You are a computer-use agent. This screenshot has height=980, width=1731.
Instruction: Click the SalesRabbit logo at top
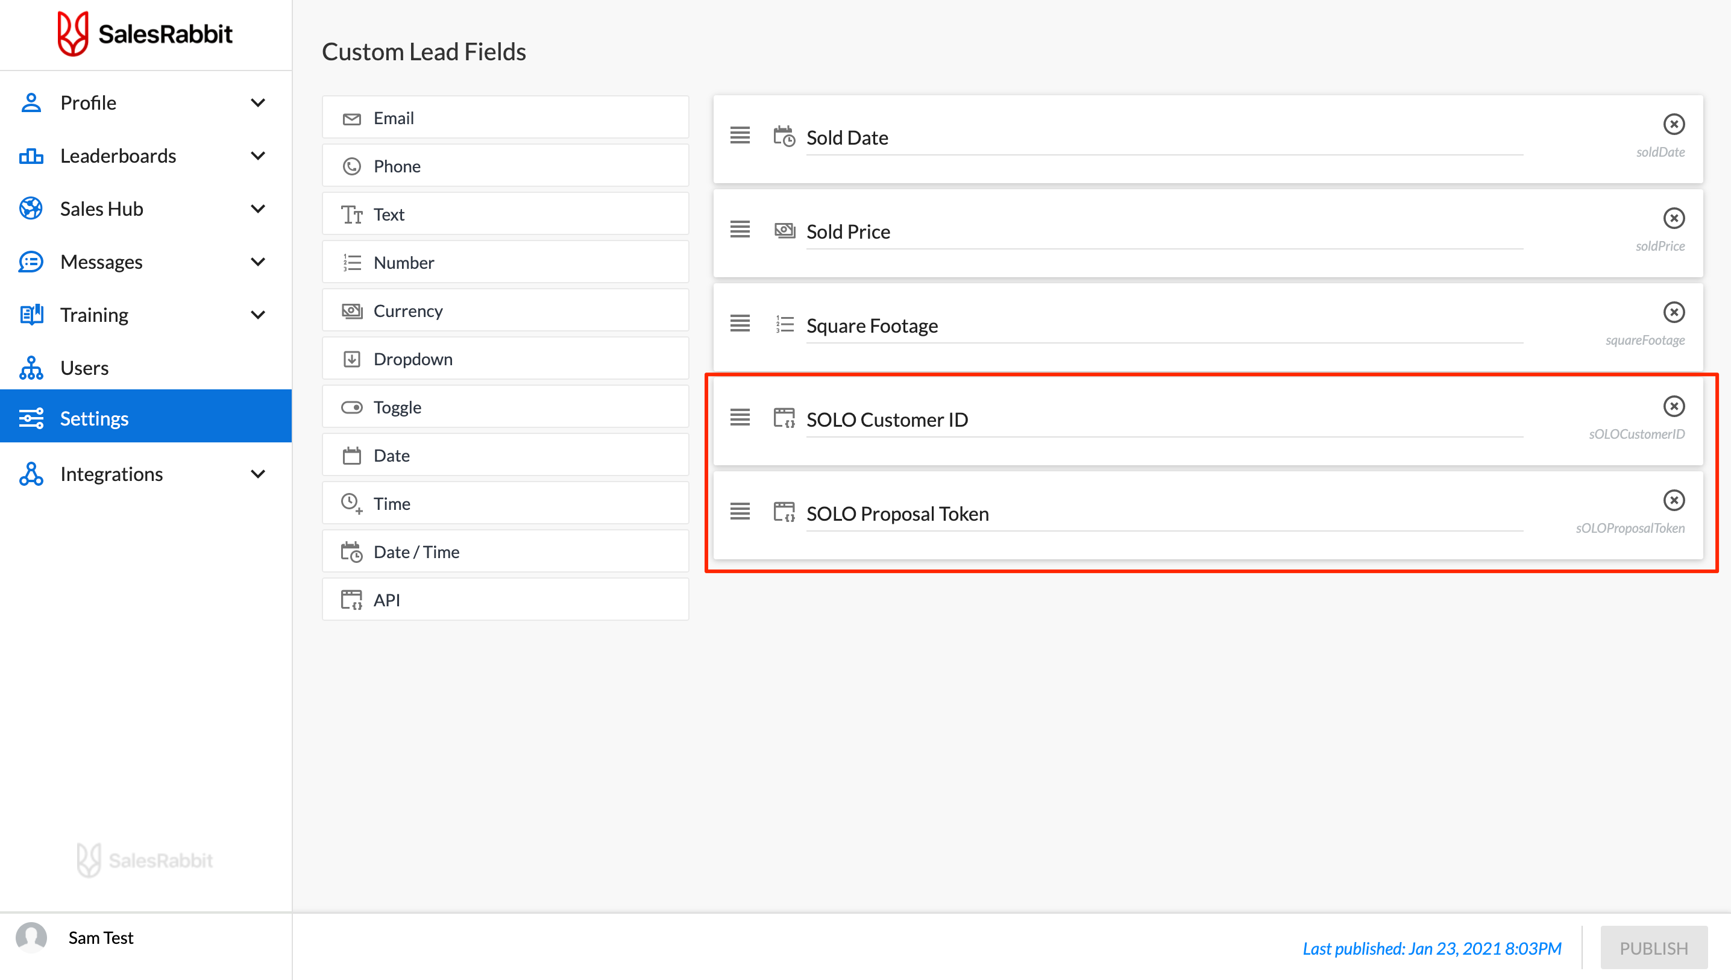145,34
